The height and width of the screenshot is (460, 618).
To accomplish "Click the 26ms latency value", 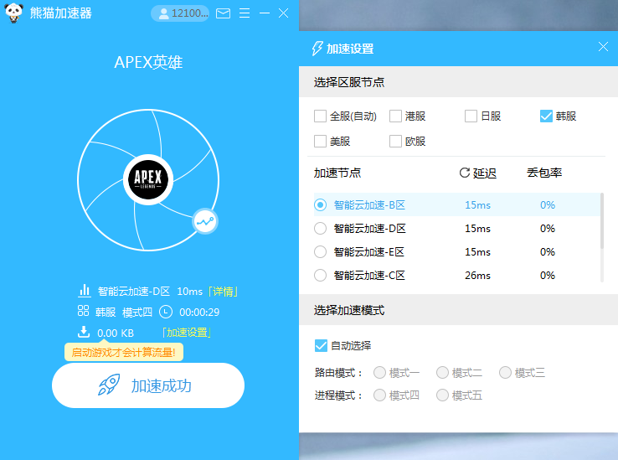I will (x=477, y=276).
